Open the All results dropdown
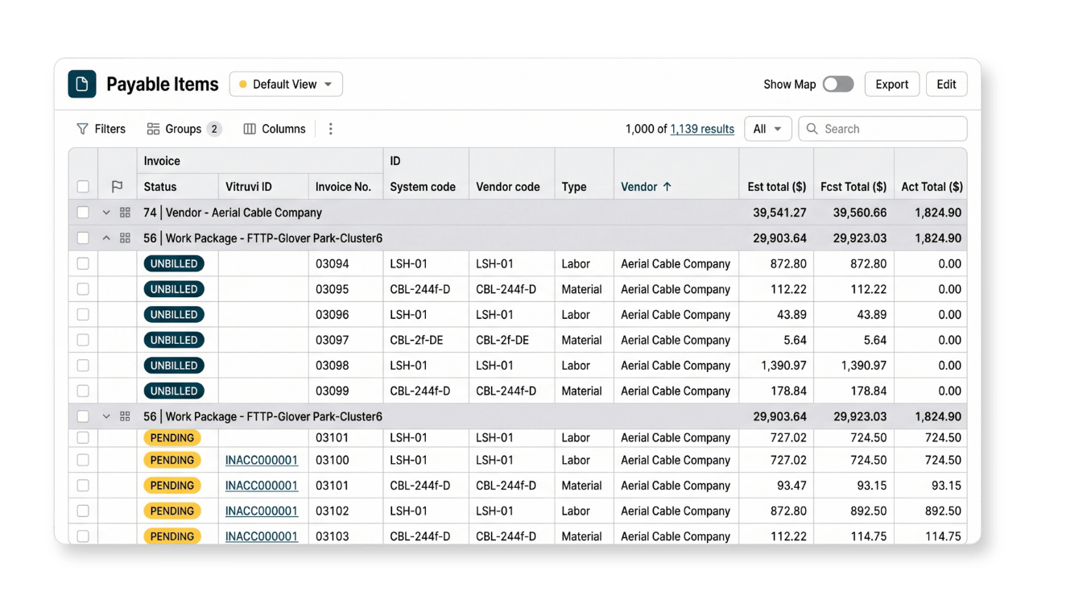This screenshot has height=604, width=1087. coord(768,129)
